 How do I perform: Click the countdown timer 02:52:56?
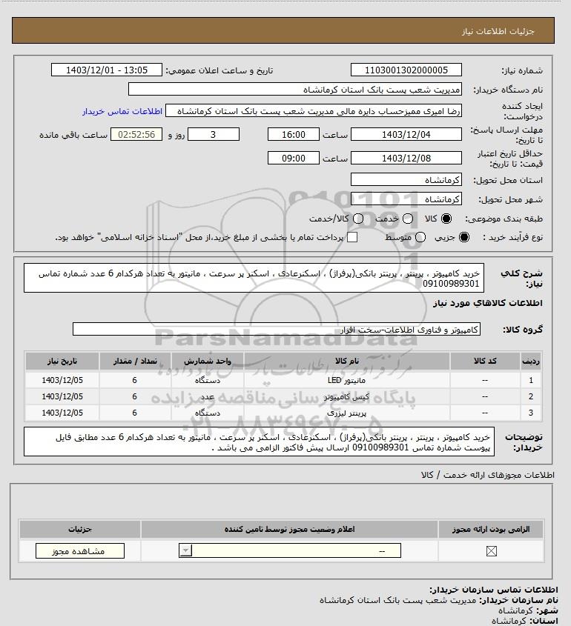tap(136, 135)
